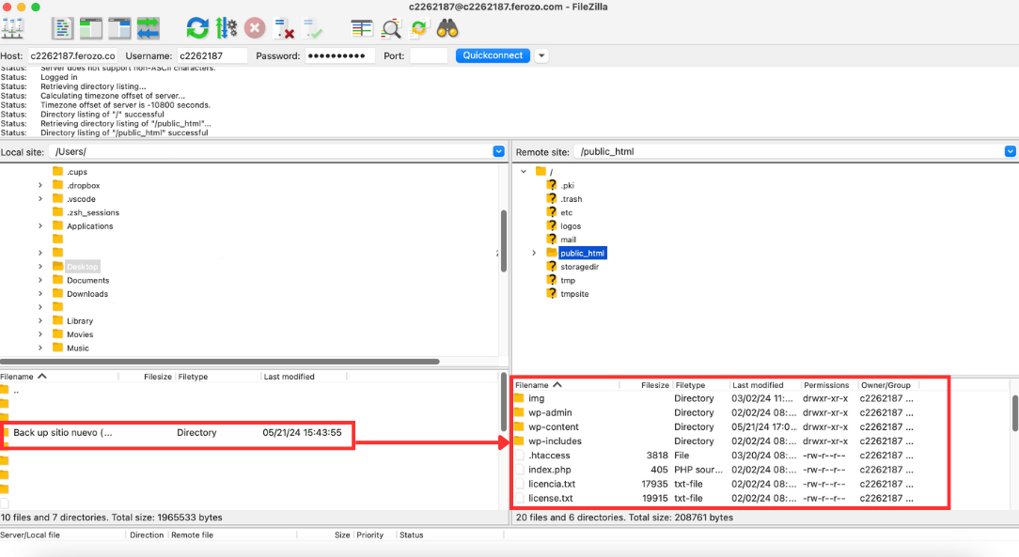This screenshot has height=557, width=1019.
Task: Sort remote files by Last modified column
Action: tap(758, 385)
